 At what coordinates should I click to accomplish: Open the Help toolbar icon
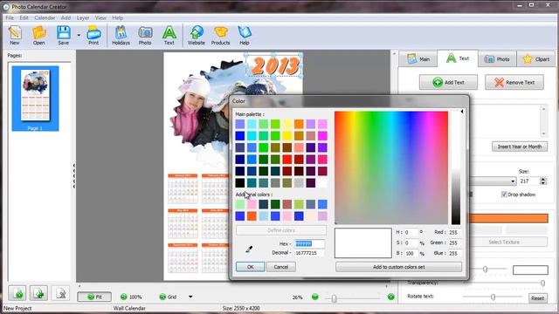tap(245, 36)
